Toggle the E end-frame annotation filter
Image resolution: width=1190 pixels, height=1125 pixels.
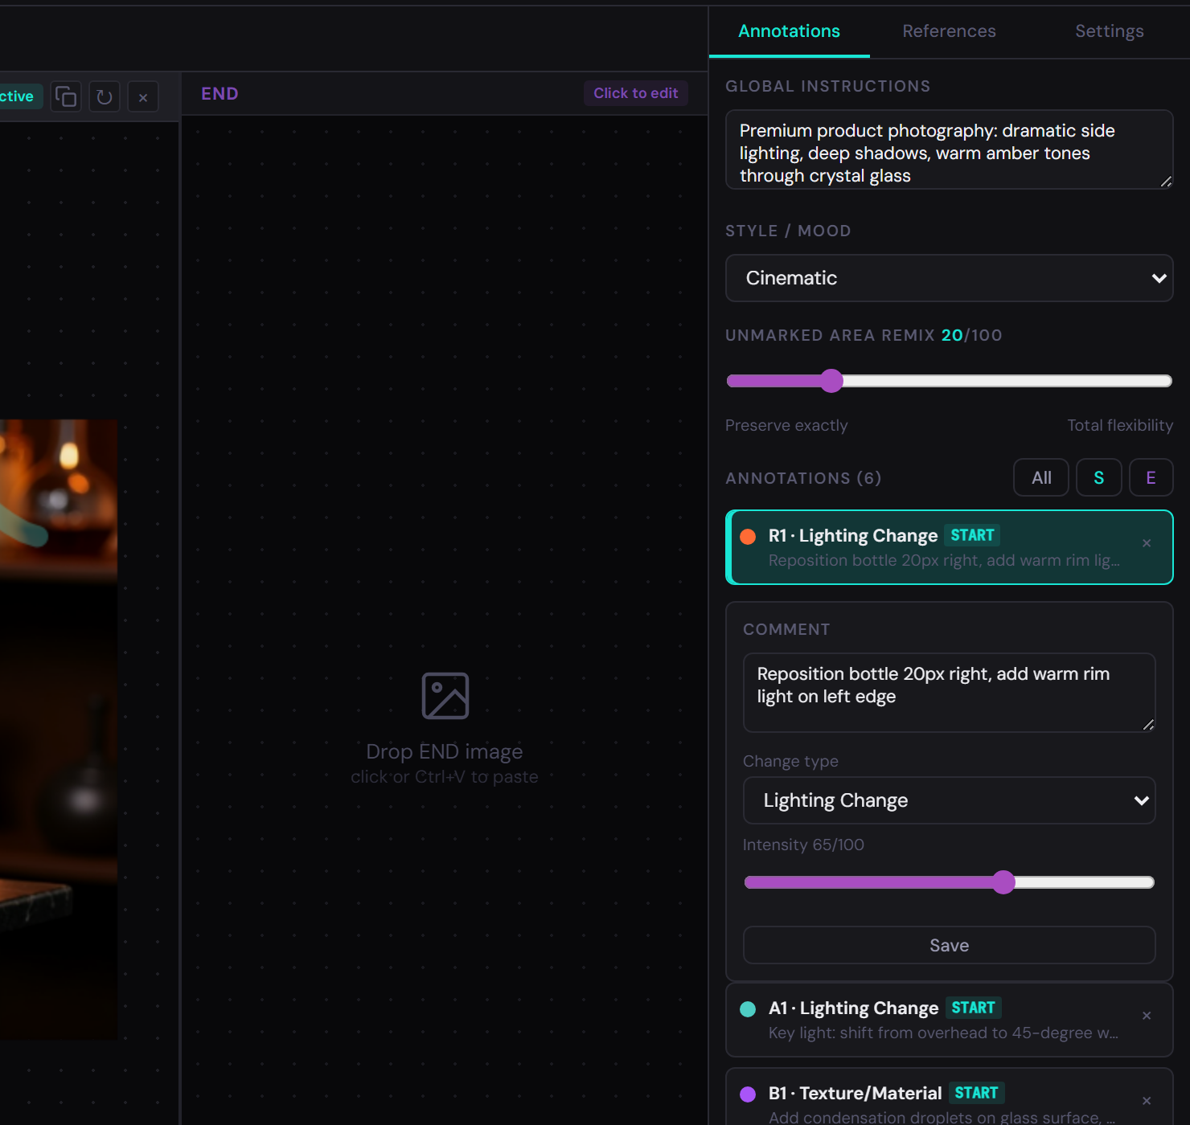1151,478
